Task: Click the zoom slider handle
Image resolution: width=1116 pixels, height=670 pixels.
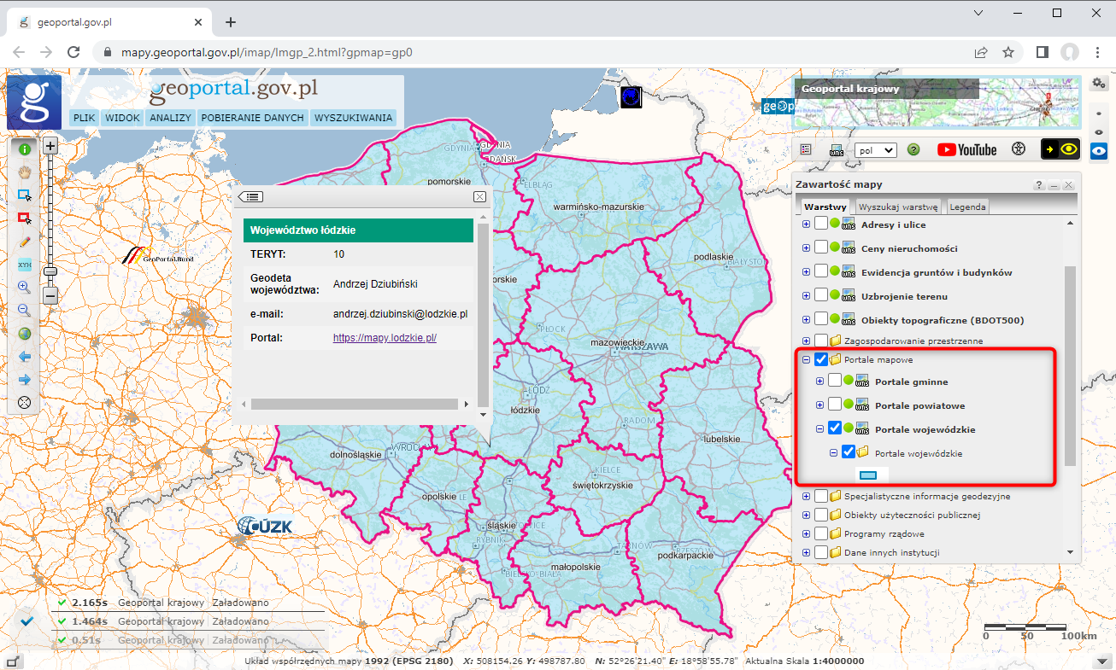Action: pyautogui.click(x=50, y=271)
